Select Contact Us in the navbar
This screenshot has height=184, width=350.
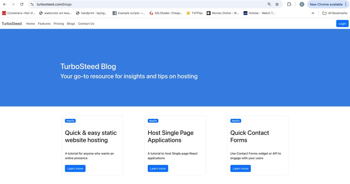click(86, 24)
